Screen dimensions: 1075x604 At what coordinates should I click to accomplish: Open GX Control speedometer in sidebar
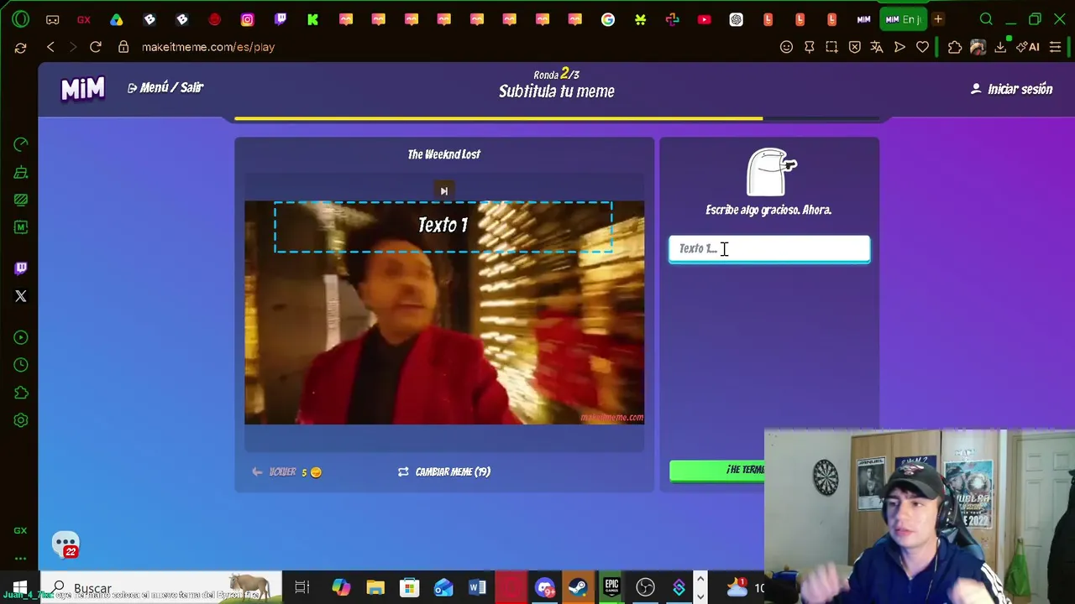[21, 144]
